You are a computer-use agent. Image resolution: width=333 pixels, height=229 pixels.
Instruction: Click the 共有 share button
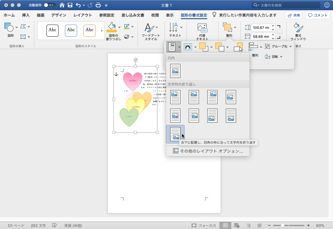click(x=294, y=15)
